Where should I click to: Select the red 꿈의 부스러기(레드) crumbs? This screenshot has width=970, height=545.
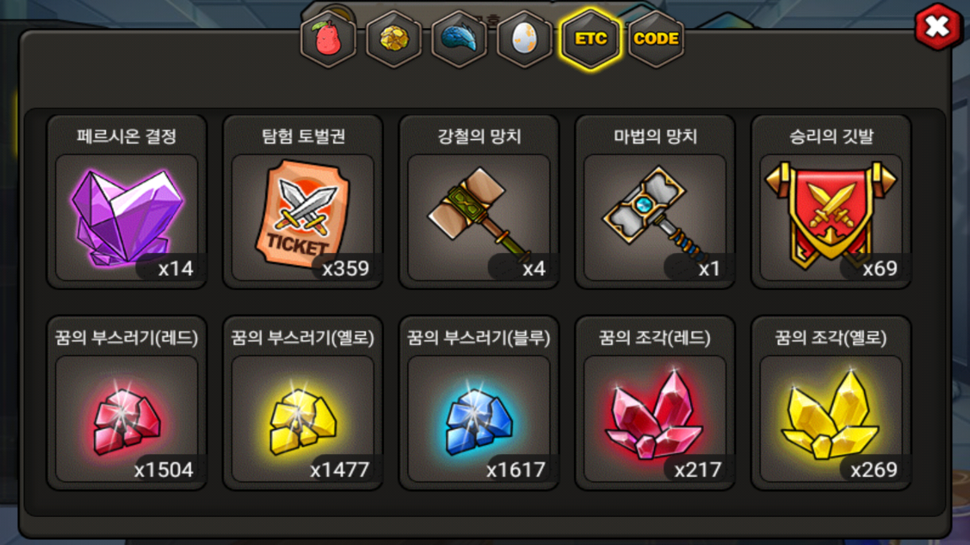[127, 419]
